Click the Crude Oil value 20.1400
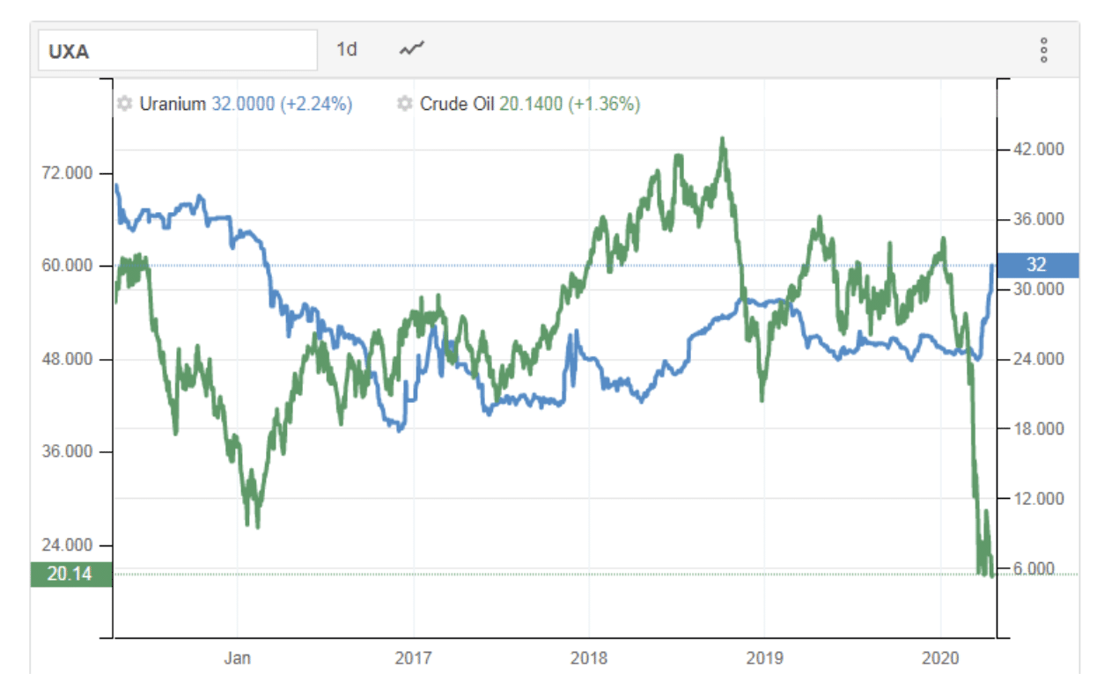The image size is (1104, 695). click(x=531, y=104)
